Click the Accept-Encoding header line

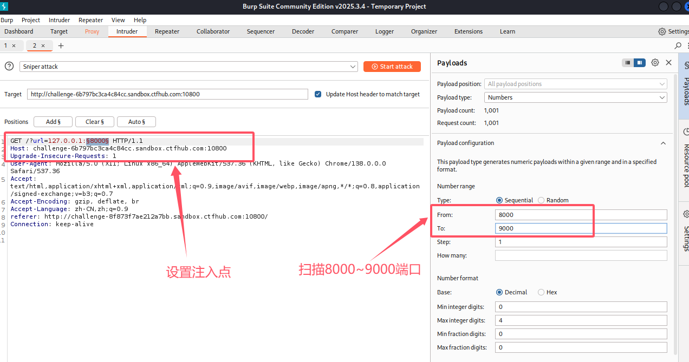(75, 201)
